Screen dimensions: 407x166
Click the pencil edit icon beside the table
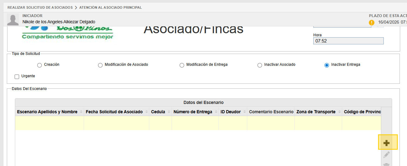click(x=387, y=155)
